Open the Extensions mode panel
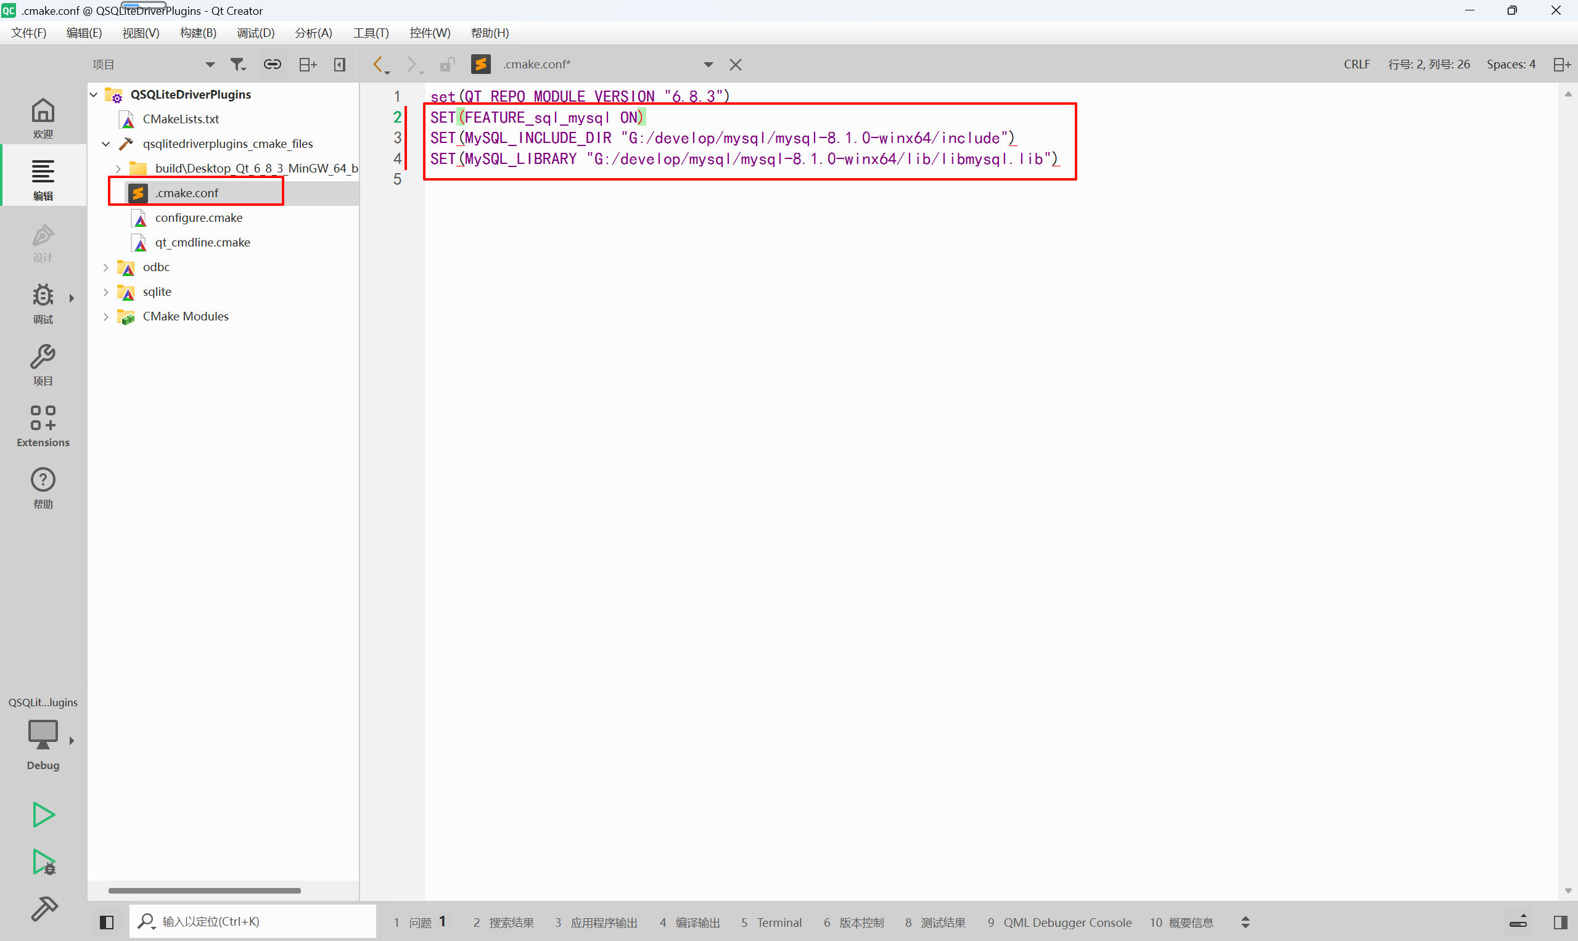The image size is (1578, 941). (42, 423)
